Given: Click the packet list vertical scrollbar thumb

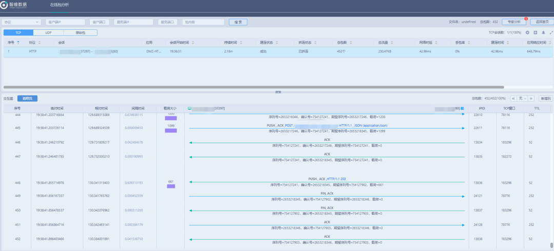Looking at the screenshot, I should pyautogui.click(x=552, y=245).
